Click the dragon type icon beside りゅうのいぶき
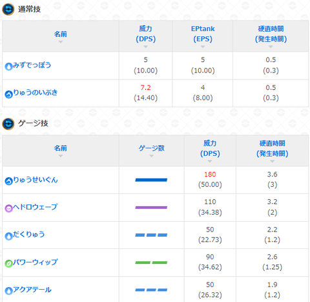Image resolution: width=310 pixels, height=302 pixels. pos(8,94)
